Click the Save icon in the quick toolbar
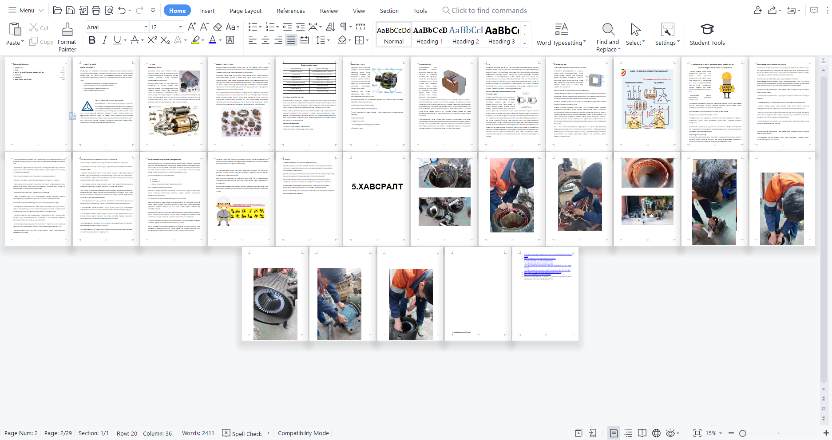832x440 pixels. coord(70,11)
